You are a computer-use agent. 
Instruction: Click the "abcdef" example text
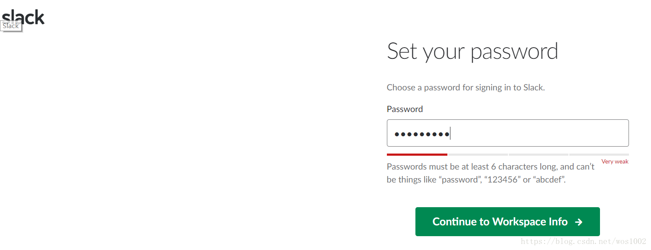click(x=549, y=179)
